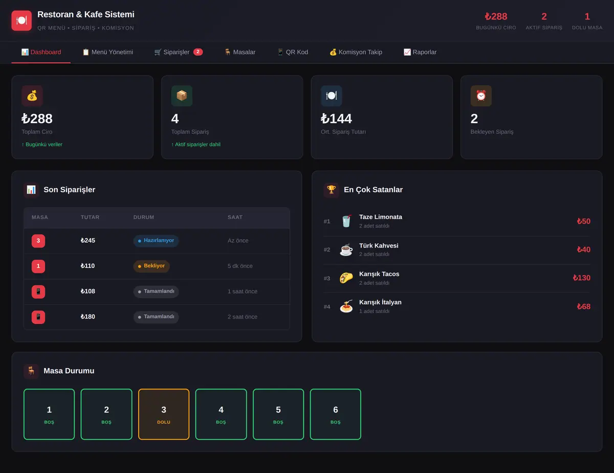Open the Raporlar tab

pos(420,52)
